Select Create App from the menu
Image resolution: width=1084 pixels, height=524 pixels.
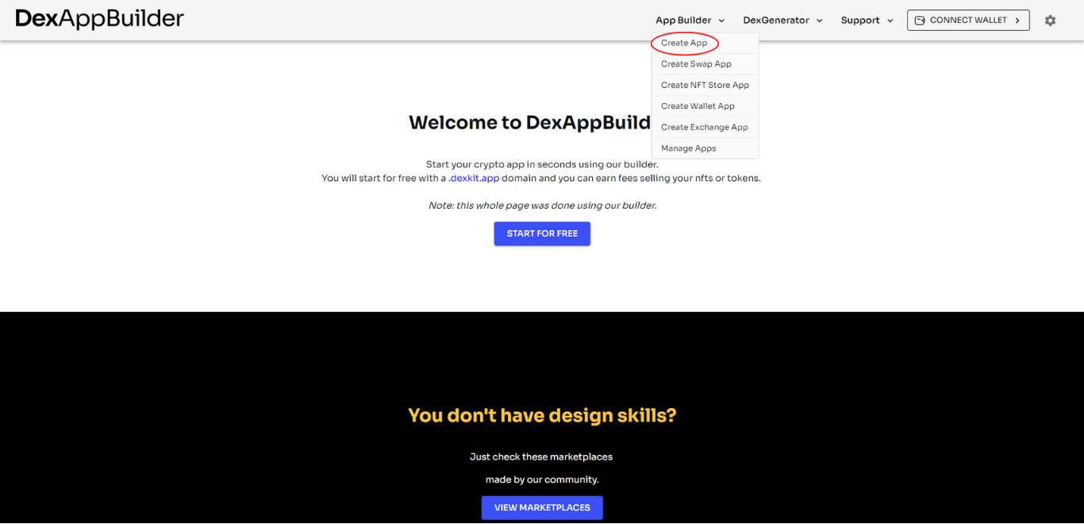point(684,43)
